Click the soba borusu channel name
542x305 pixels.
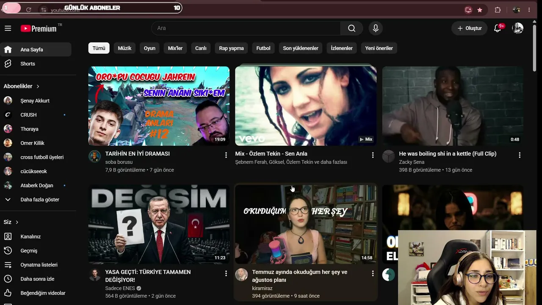coord(119,162)
